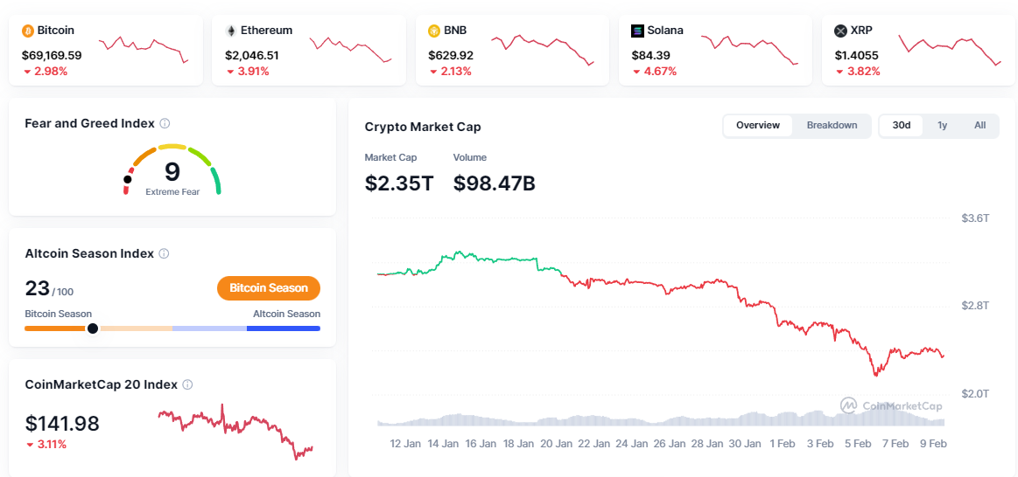Click the Solana price value $84.39
This screenshot has width=1018, height=477.
(650, 55)
